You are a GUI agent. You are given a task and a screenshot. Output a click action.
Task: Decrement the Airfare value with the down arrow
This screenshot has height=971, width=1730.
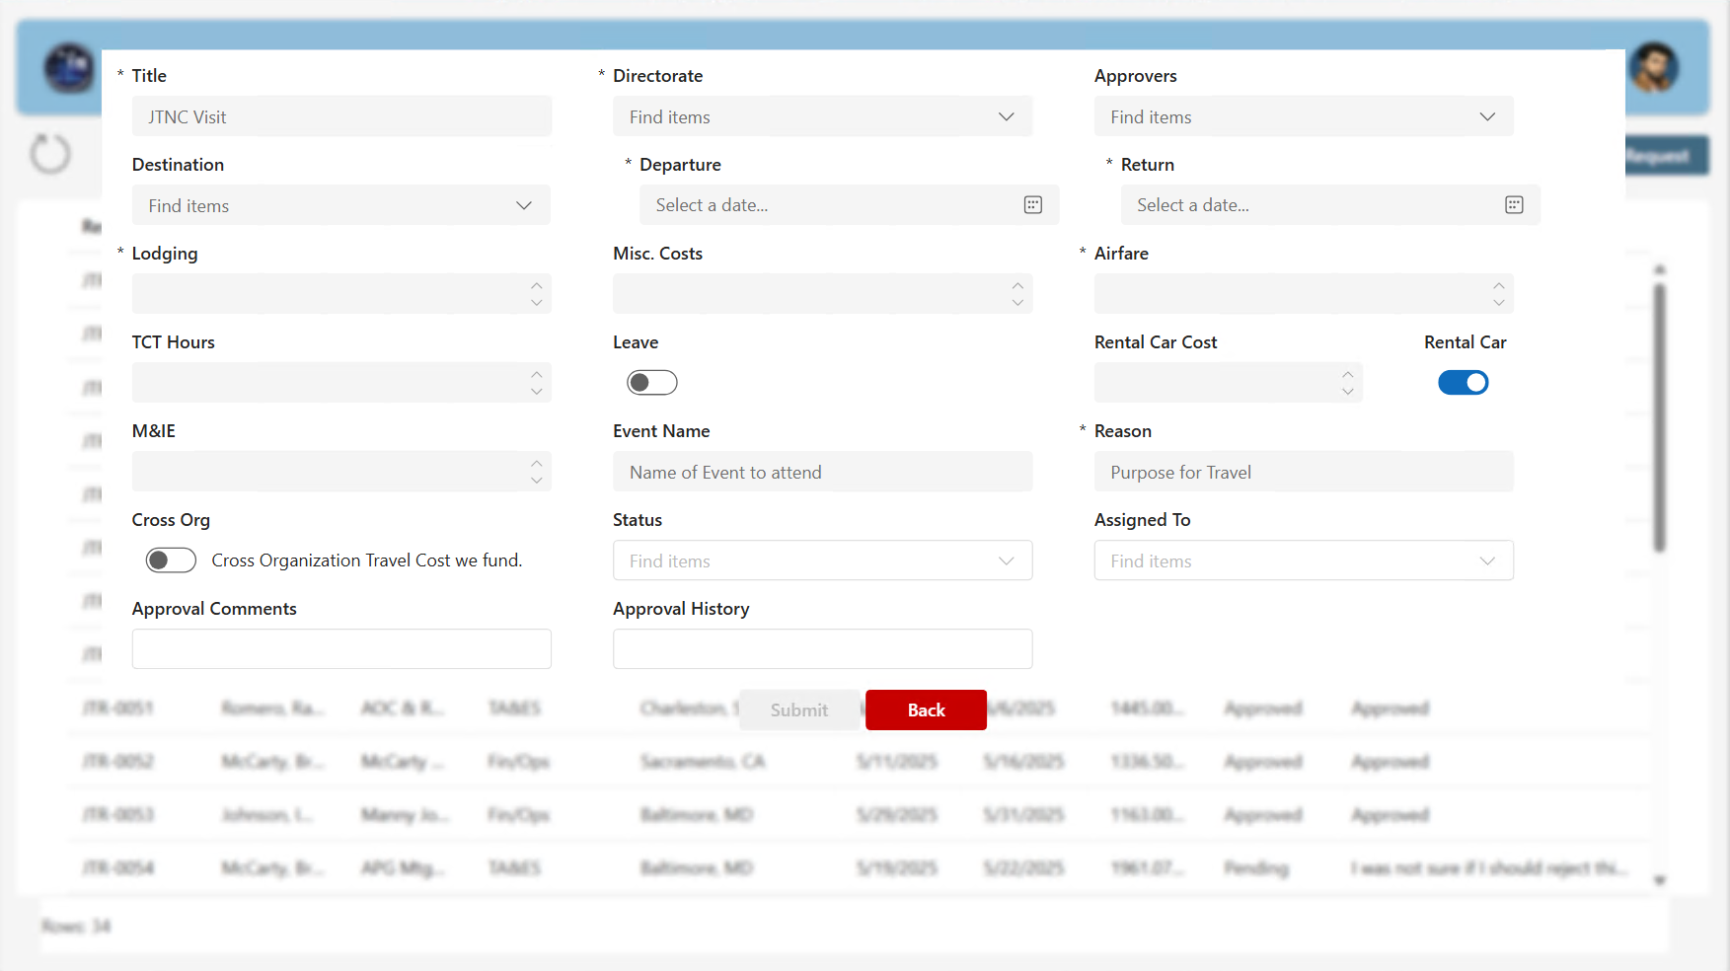pos(1498,302)
